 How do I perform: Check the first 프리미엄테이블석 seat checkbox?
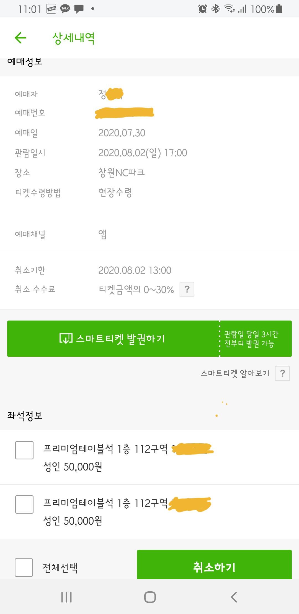(x=24, y=450)
